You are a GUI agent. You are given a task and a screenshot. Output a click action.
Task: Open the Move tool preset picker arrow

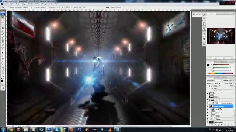6,7
